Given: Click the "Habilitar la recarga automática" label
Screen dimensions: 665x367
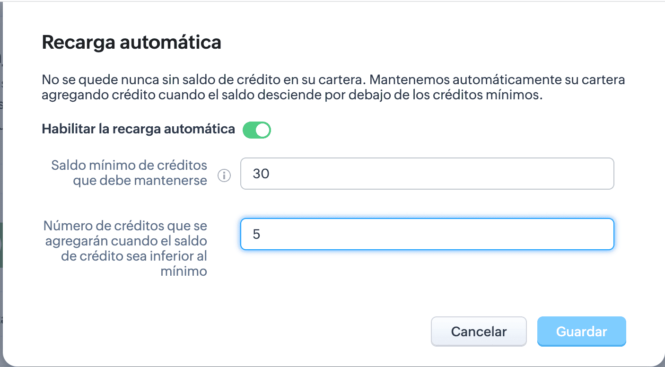Looking at the screenshot, I should click(x=138, y=129).
